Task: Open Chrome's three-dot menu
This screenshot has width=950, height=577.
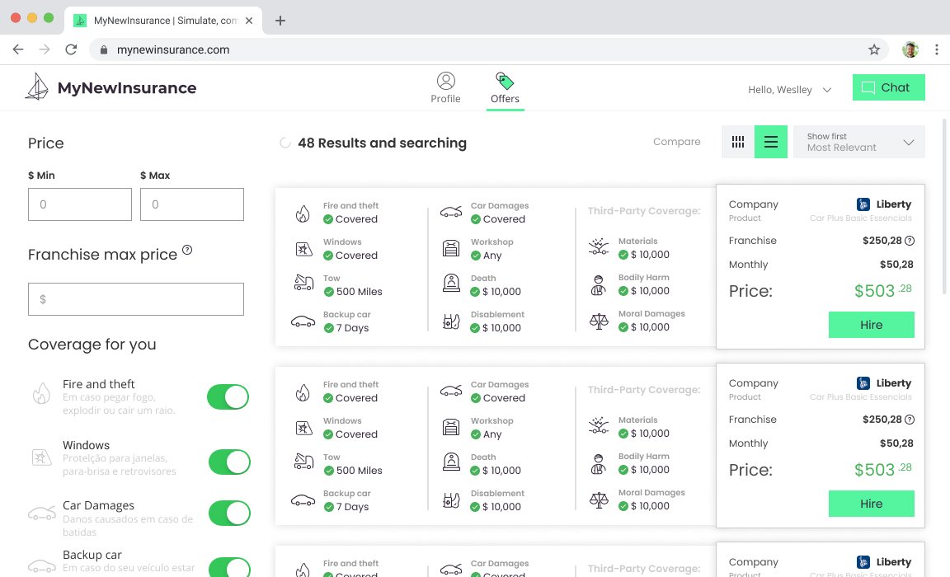Action: [937, 49]
